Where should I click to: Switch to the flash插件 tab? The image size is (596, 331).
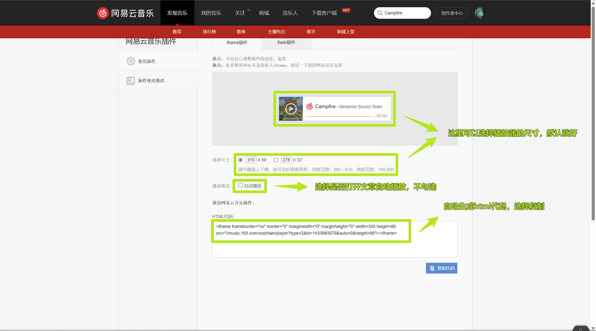[x=286, y=43]
